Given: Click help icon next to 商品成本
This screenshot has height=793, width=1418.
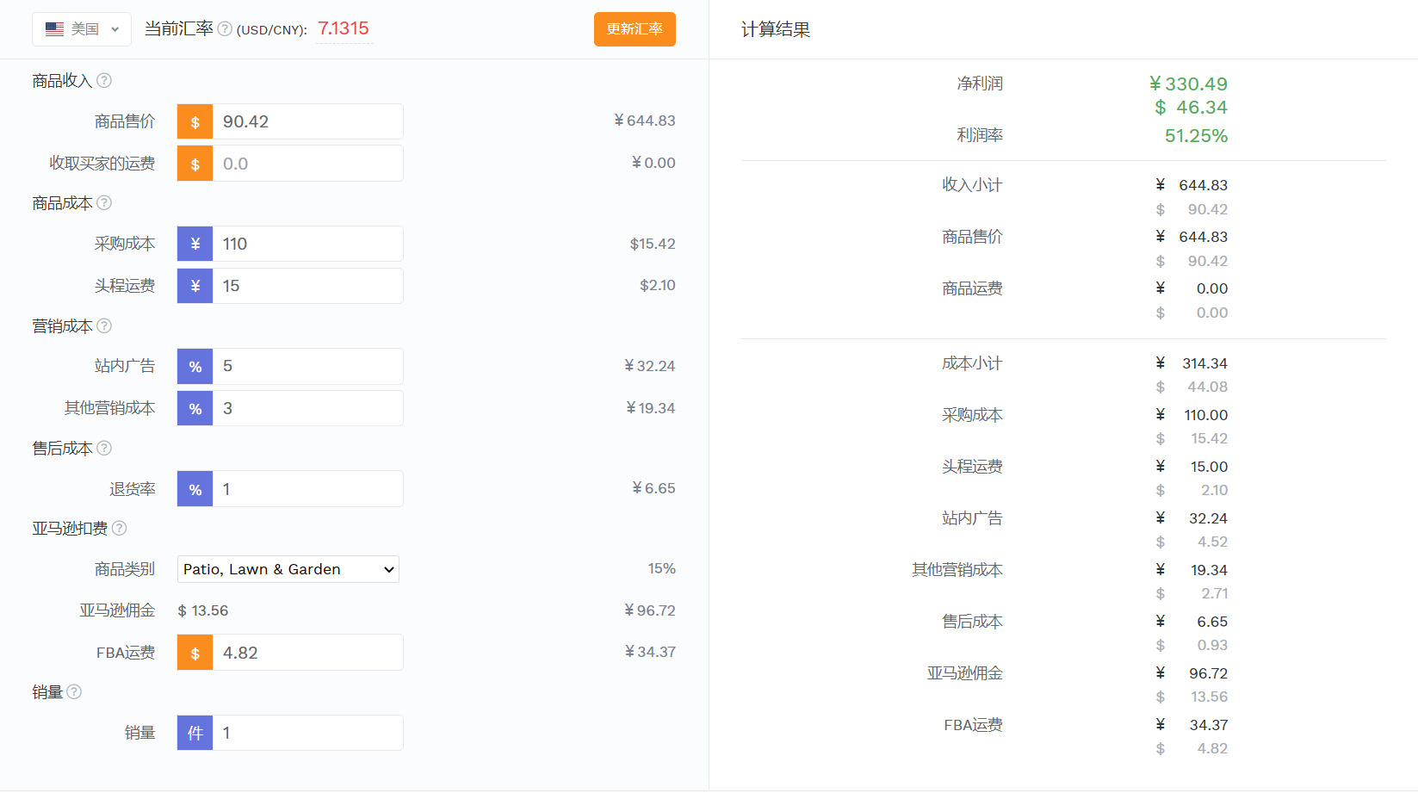Looking at the screenshot, I should pos(104,203).
